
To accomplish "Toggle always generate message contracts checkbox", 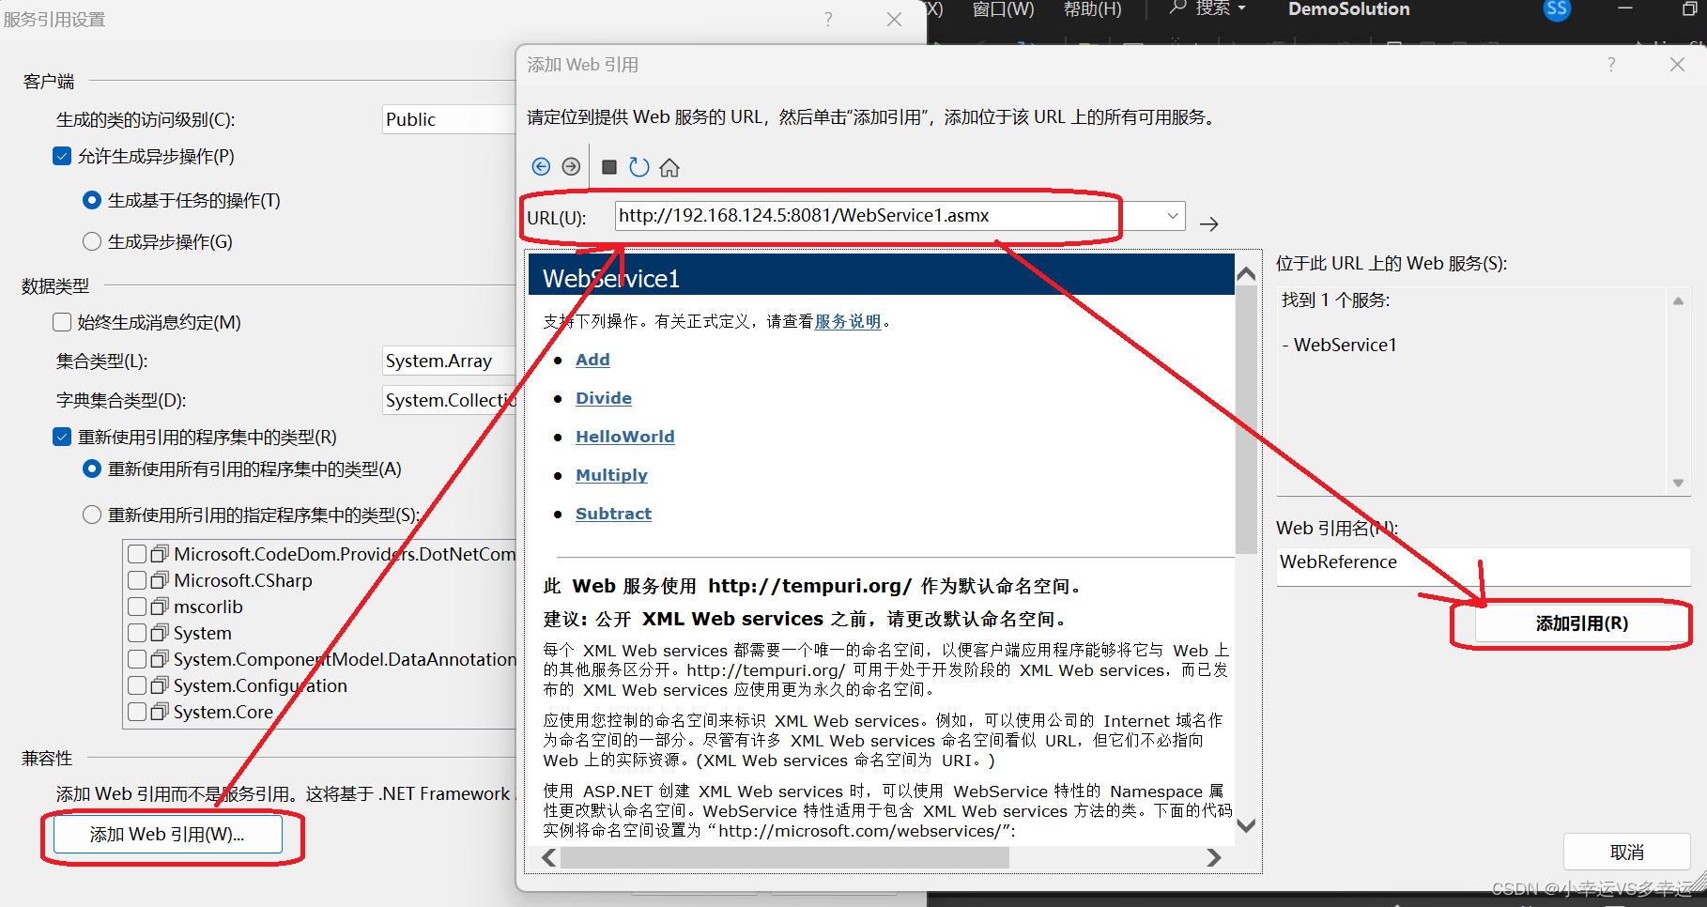I will pyautogui.click(x=62, y=322).
